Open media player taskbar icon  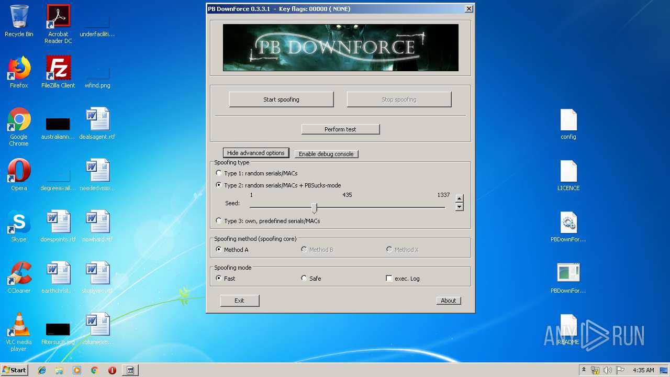pyautogui.click(x=77, y=370)
